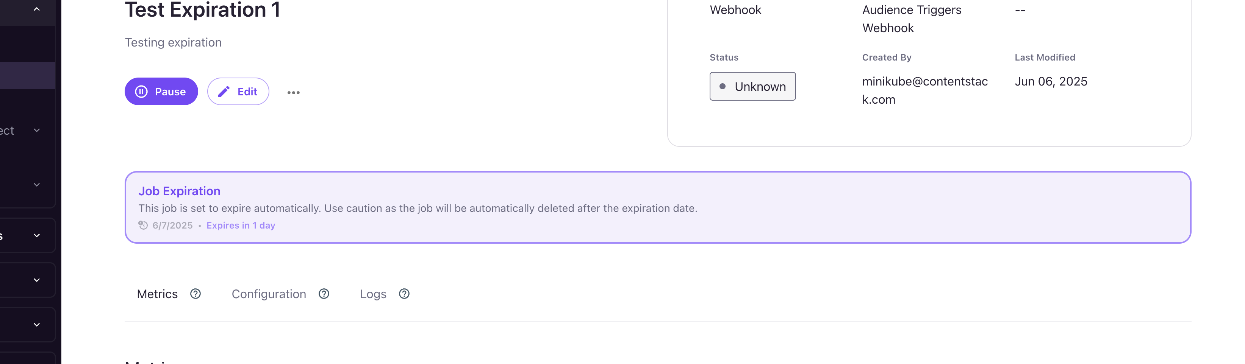Image resolution: width=1245 pixels, height=364 pixels.
Task: Click the pause circle icon
Action: pos(141,92)
